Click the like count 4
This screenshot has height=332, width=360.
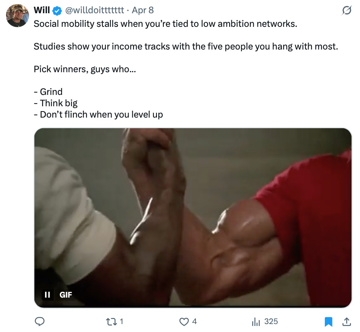pos(194,321)
